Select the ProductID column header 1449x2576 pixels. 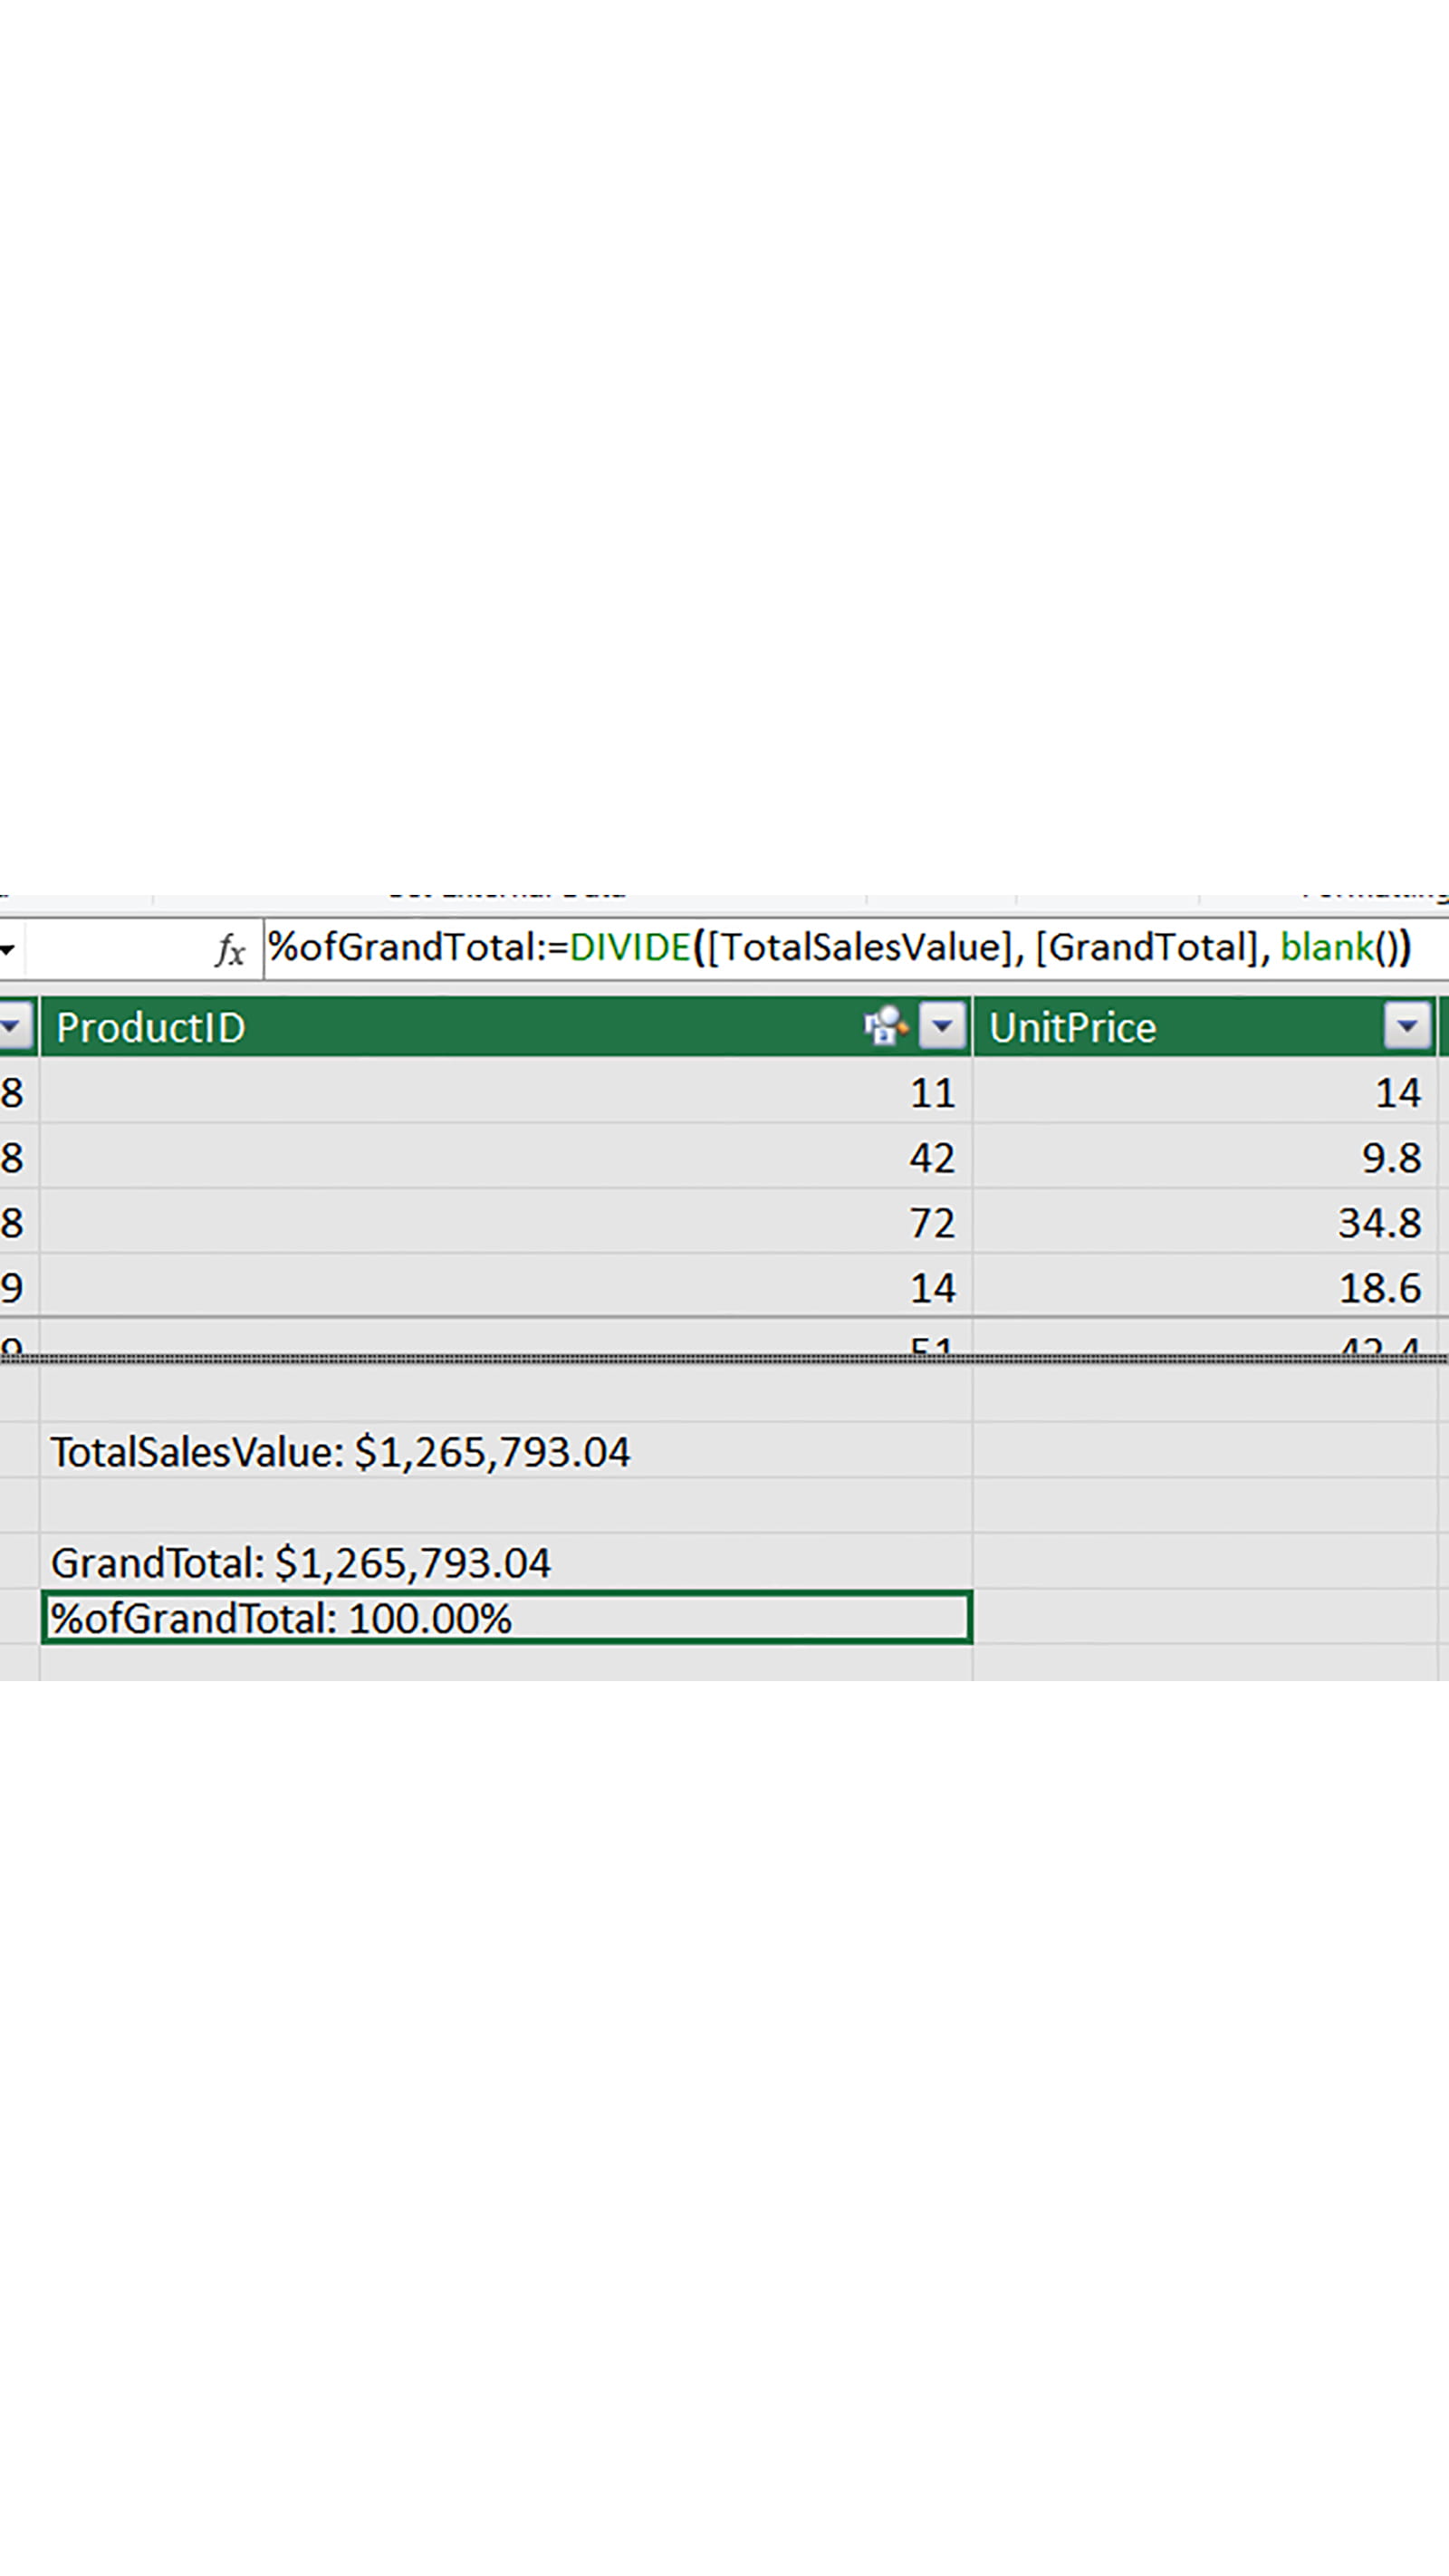click(450, 1027)
